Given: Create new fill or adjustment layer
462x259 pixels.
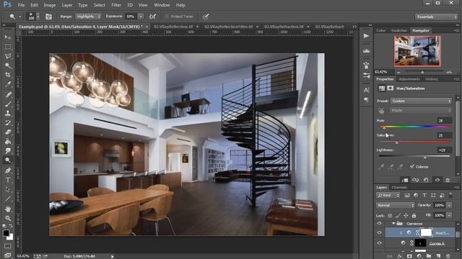Looking at the screenshot, I should coord(419,256).
